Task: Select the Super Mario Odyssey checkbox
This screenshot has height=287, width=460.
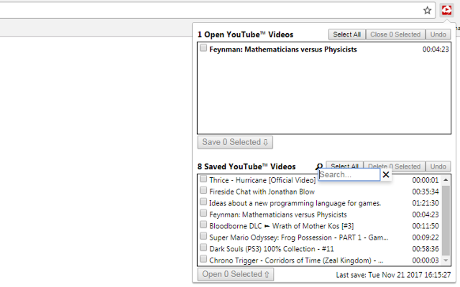Action: coord(203,236)
